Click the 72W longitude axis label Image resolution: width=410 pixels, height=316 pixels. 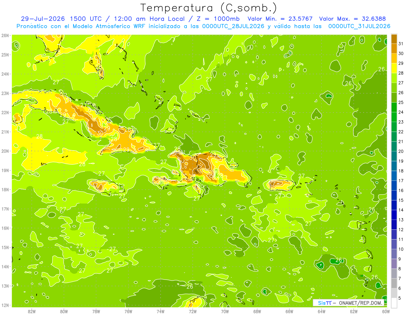[x=193, y=311]
